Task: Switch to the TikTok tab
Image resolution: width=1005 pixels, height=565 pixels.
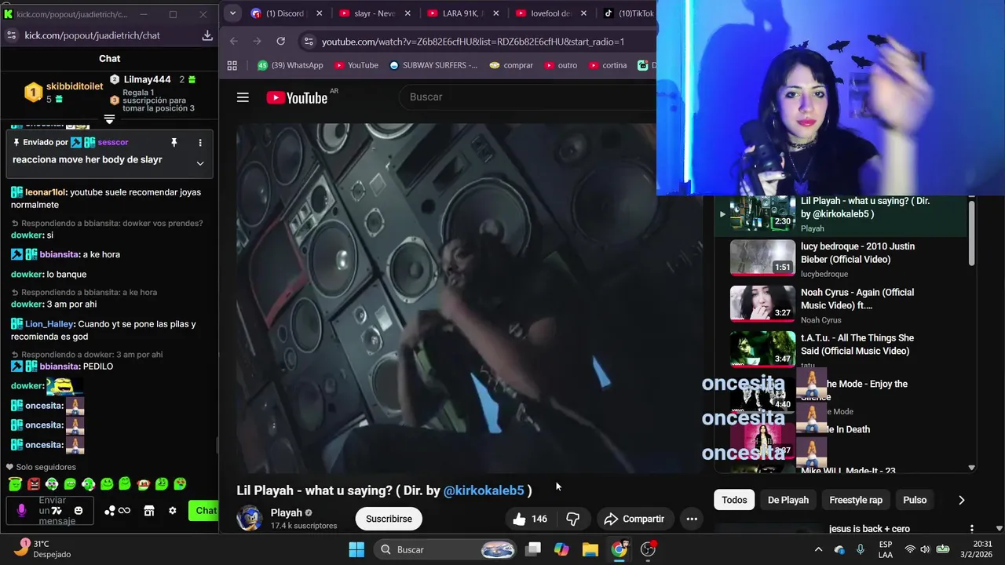Action: (x=628, y=13)
